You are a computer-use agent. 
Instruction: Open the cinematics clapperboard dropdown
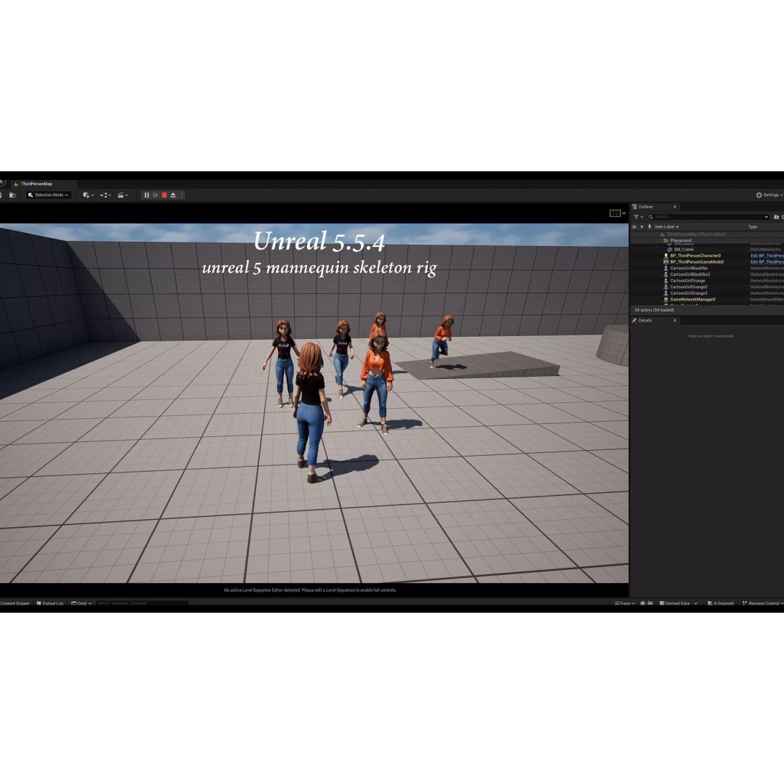point(123,195)
